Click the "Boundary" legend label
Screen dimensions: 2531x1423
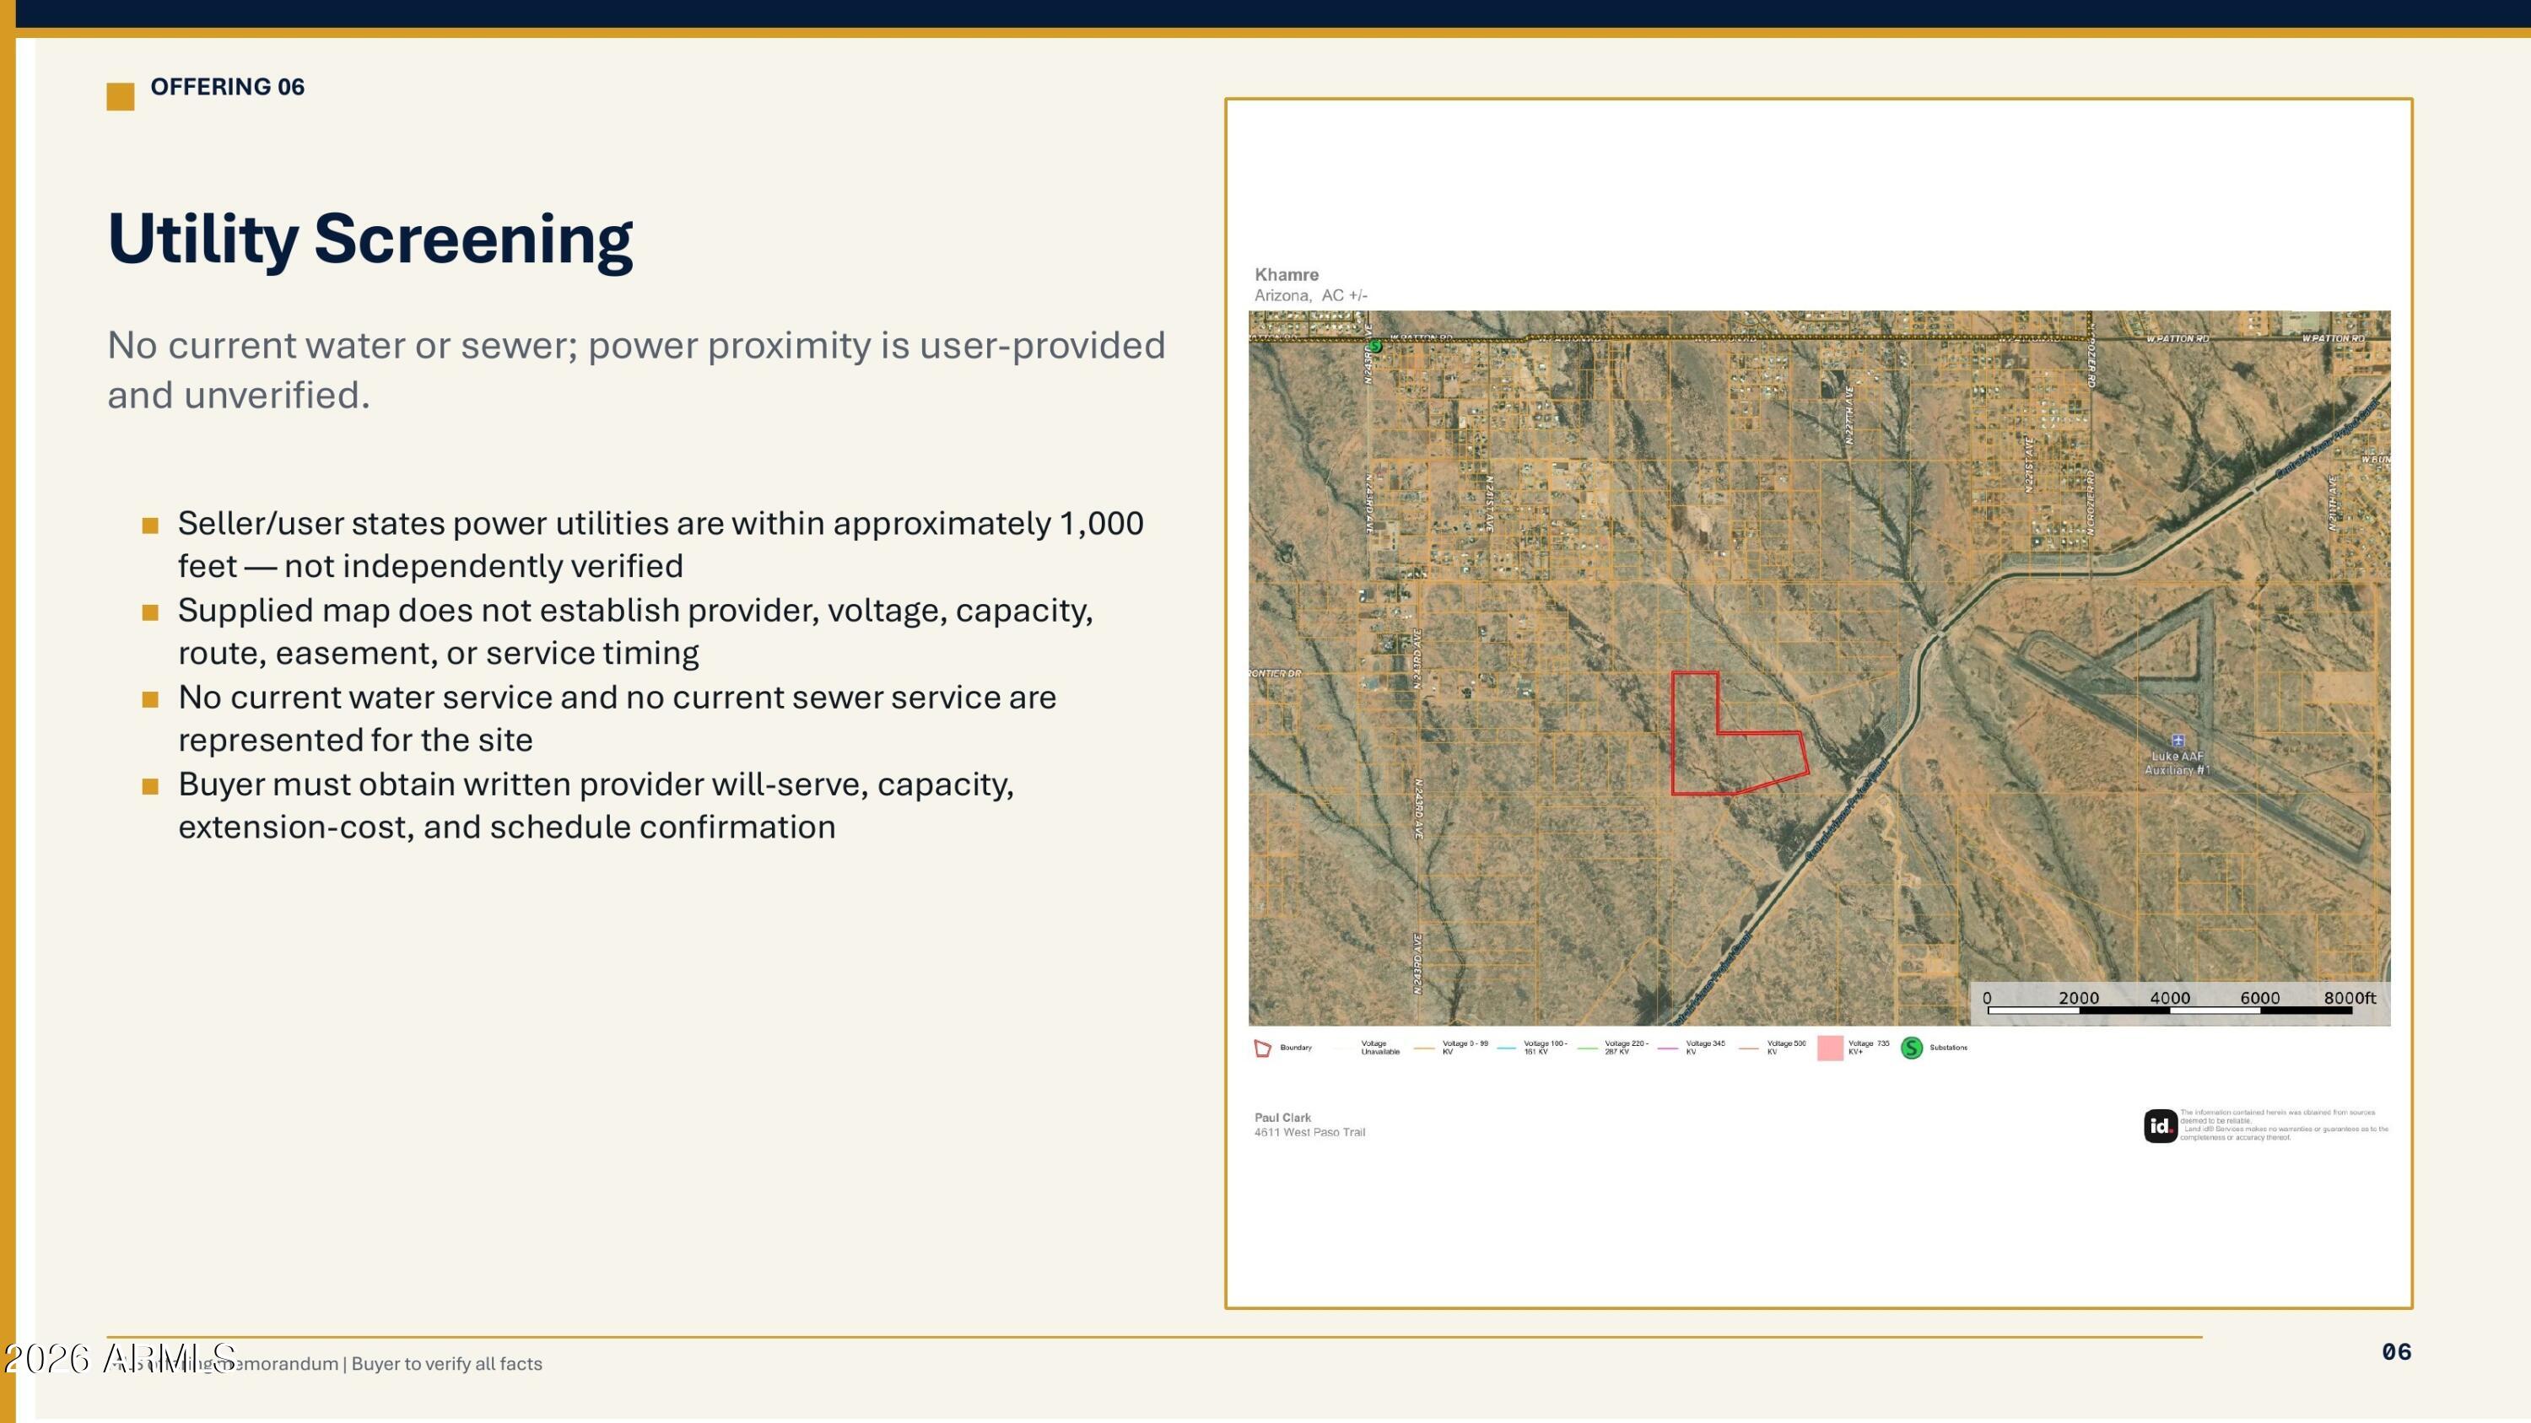pos(1296,1048)
